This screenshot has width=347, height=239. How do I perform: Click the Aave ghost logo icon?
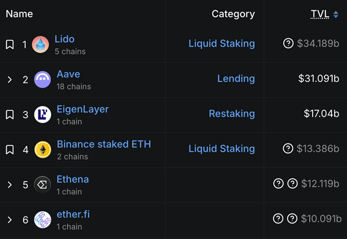click(x=42, y=79)
